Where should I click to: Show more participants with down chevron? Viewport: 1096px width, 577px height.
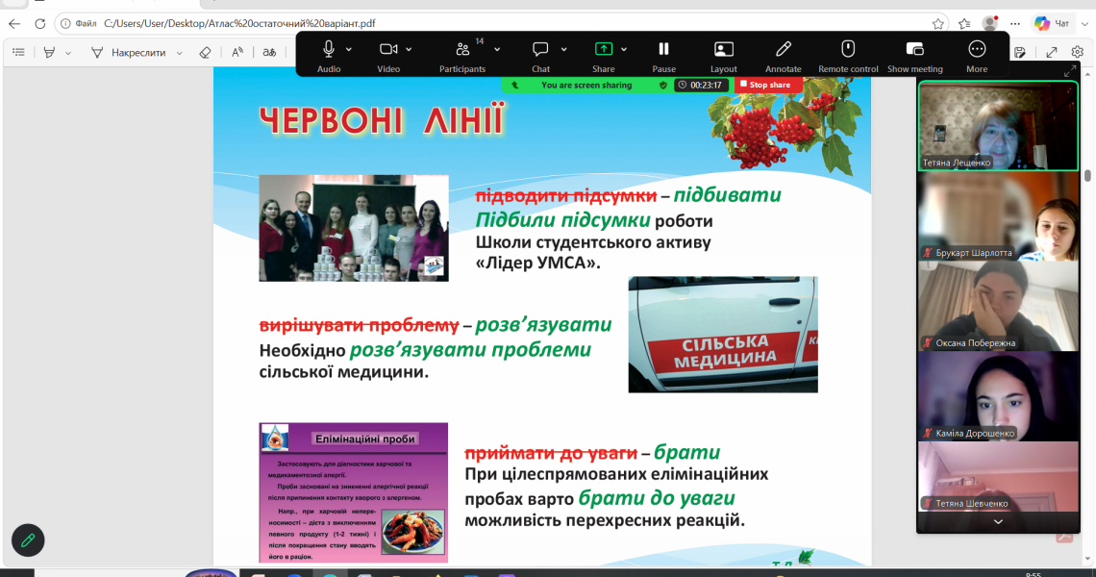[998, 522]
